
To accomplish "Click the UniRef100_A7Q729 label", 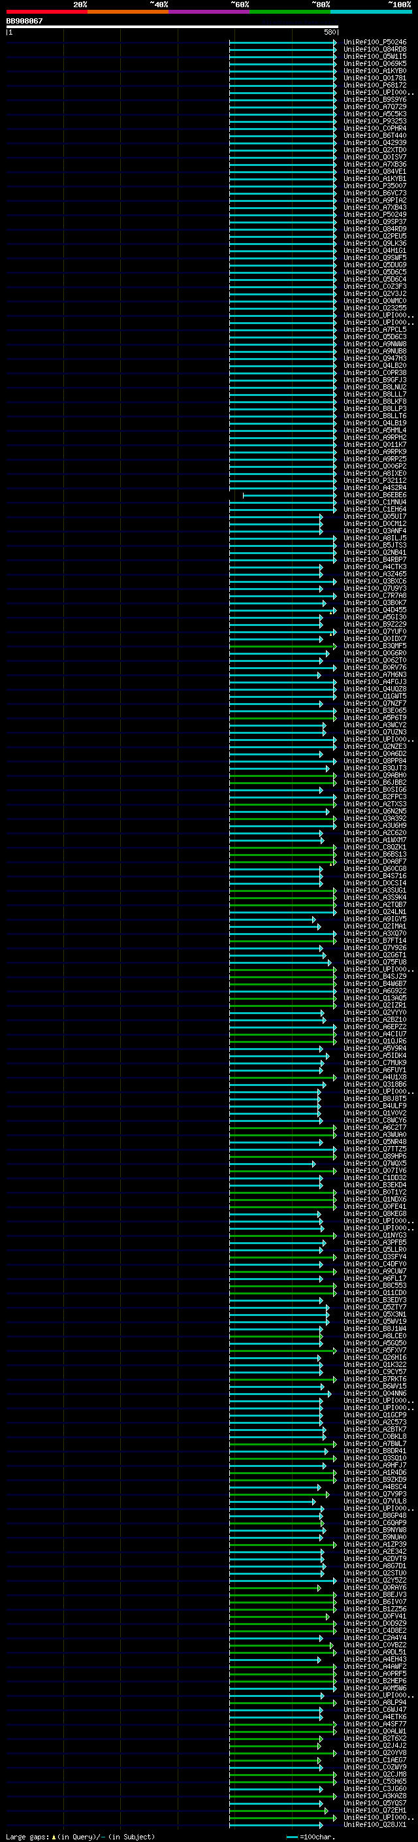I will pyautogui.click(x=375, y=107).
